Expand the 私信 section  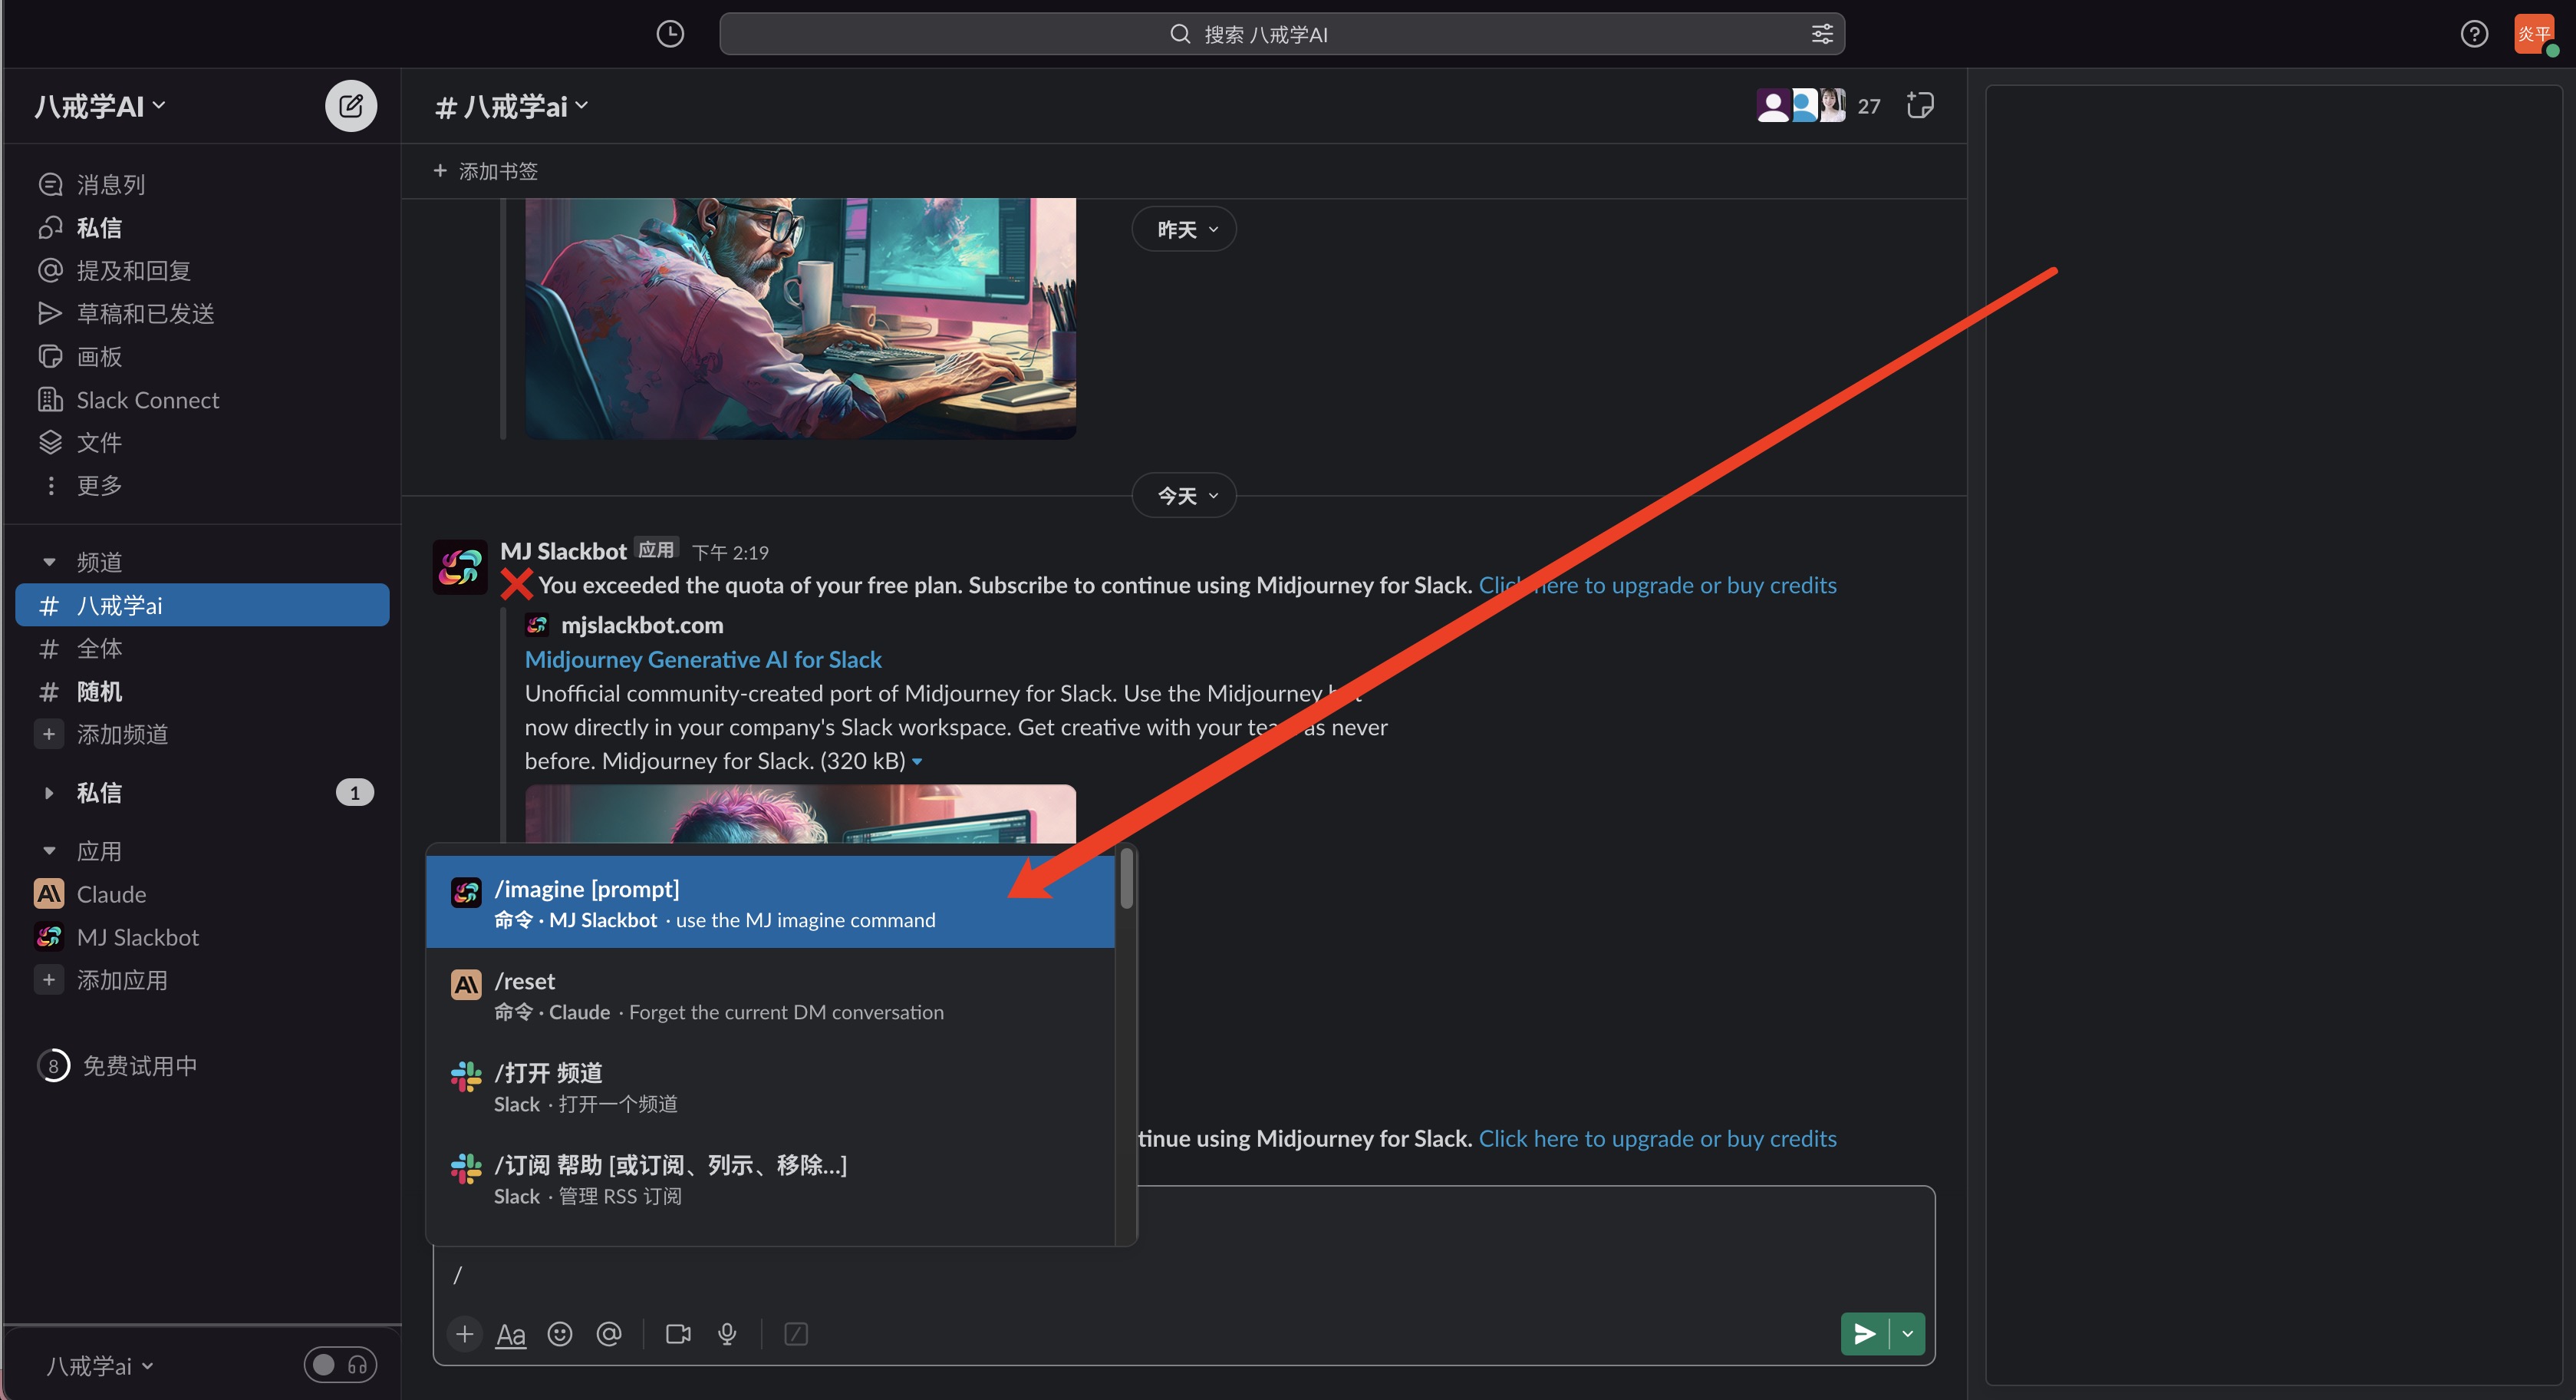[x=49, y=793]
